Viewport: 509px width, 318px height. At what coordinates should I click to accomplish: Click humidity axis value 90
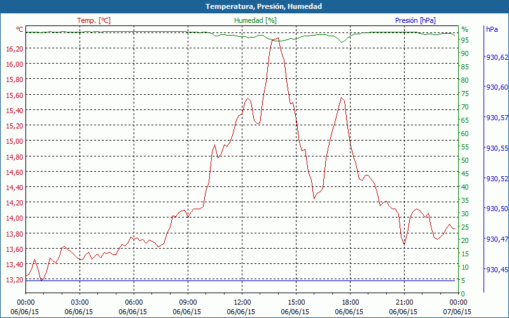[465, 53]
